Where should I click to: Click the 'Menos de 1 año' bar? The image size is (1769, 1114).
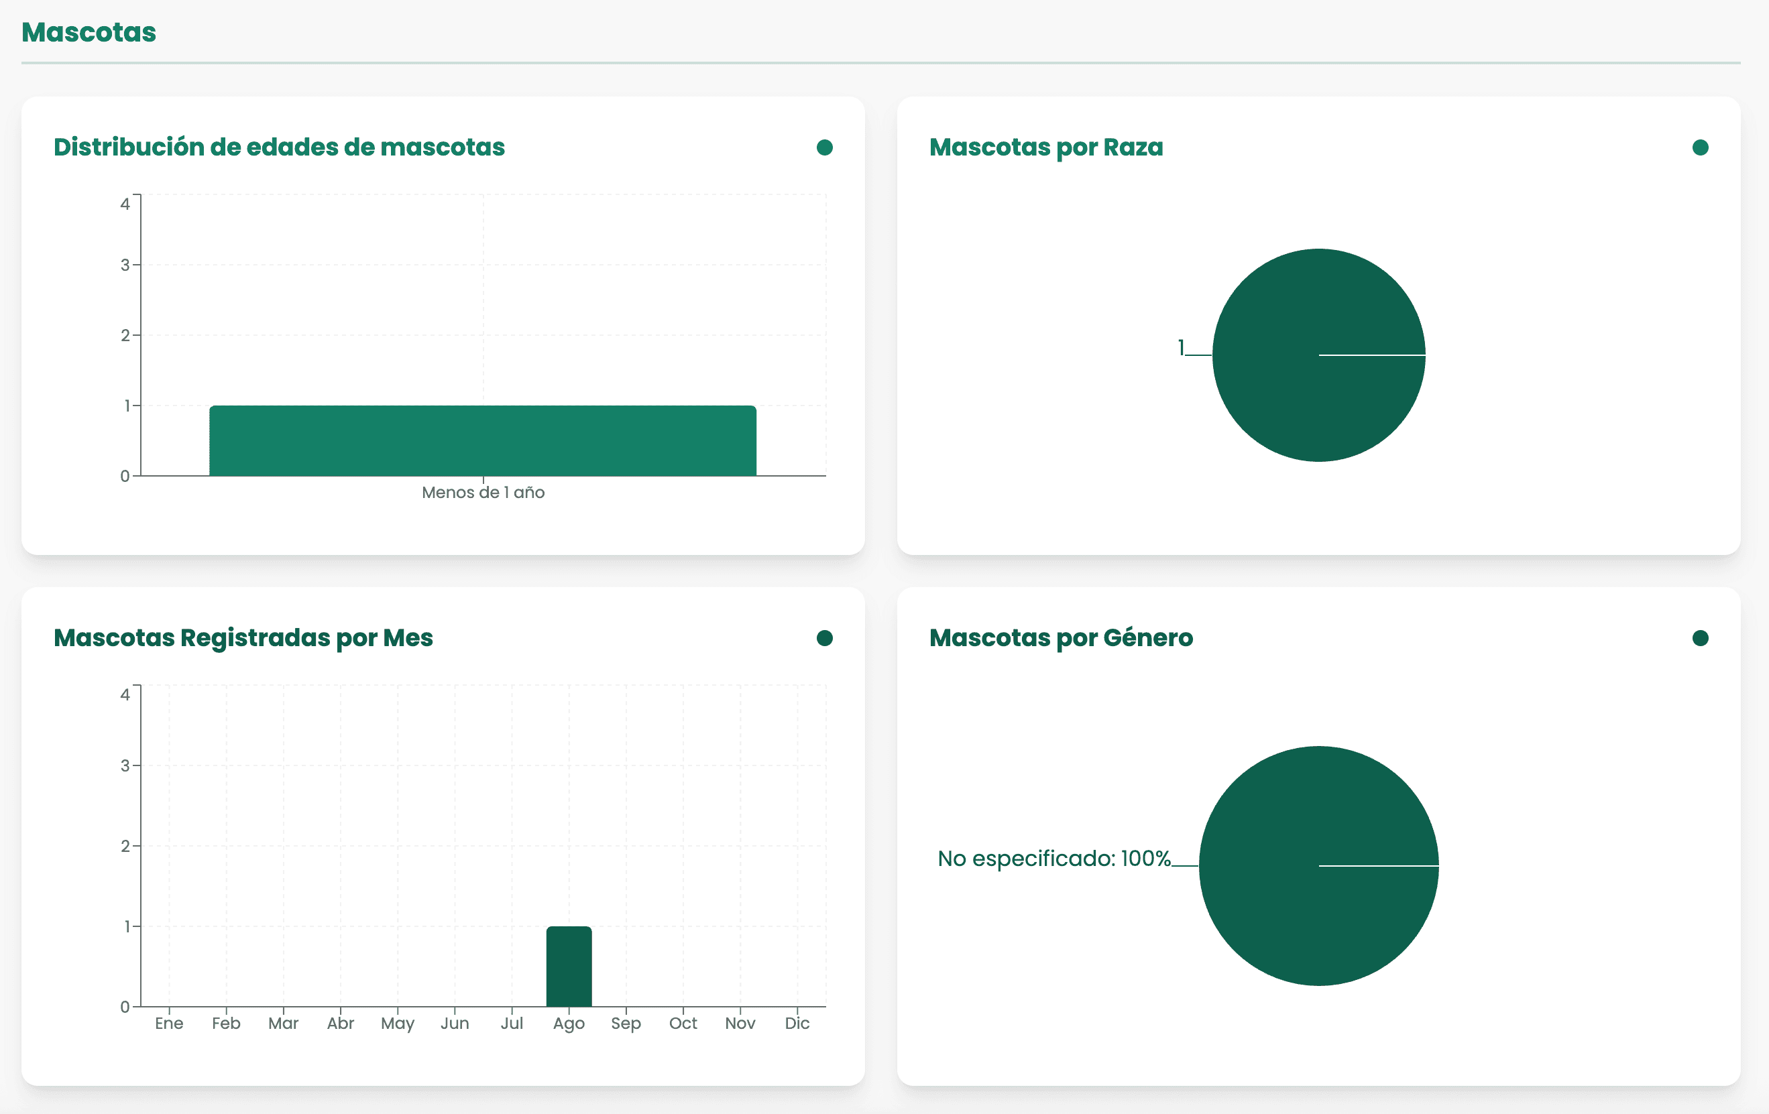(483, 440)
